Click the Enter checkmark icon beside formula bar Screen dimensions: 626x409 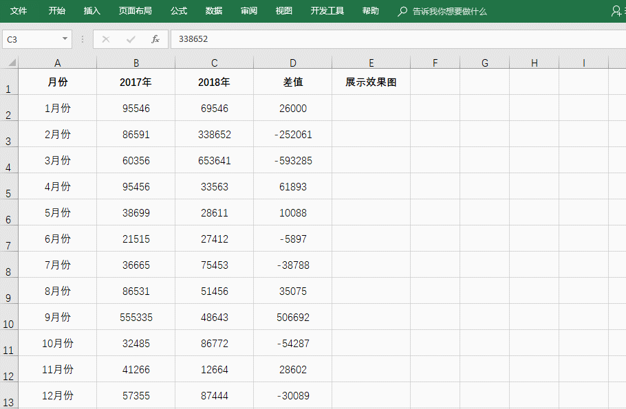[x=131, y=39]
